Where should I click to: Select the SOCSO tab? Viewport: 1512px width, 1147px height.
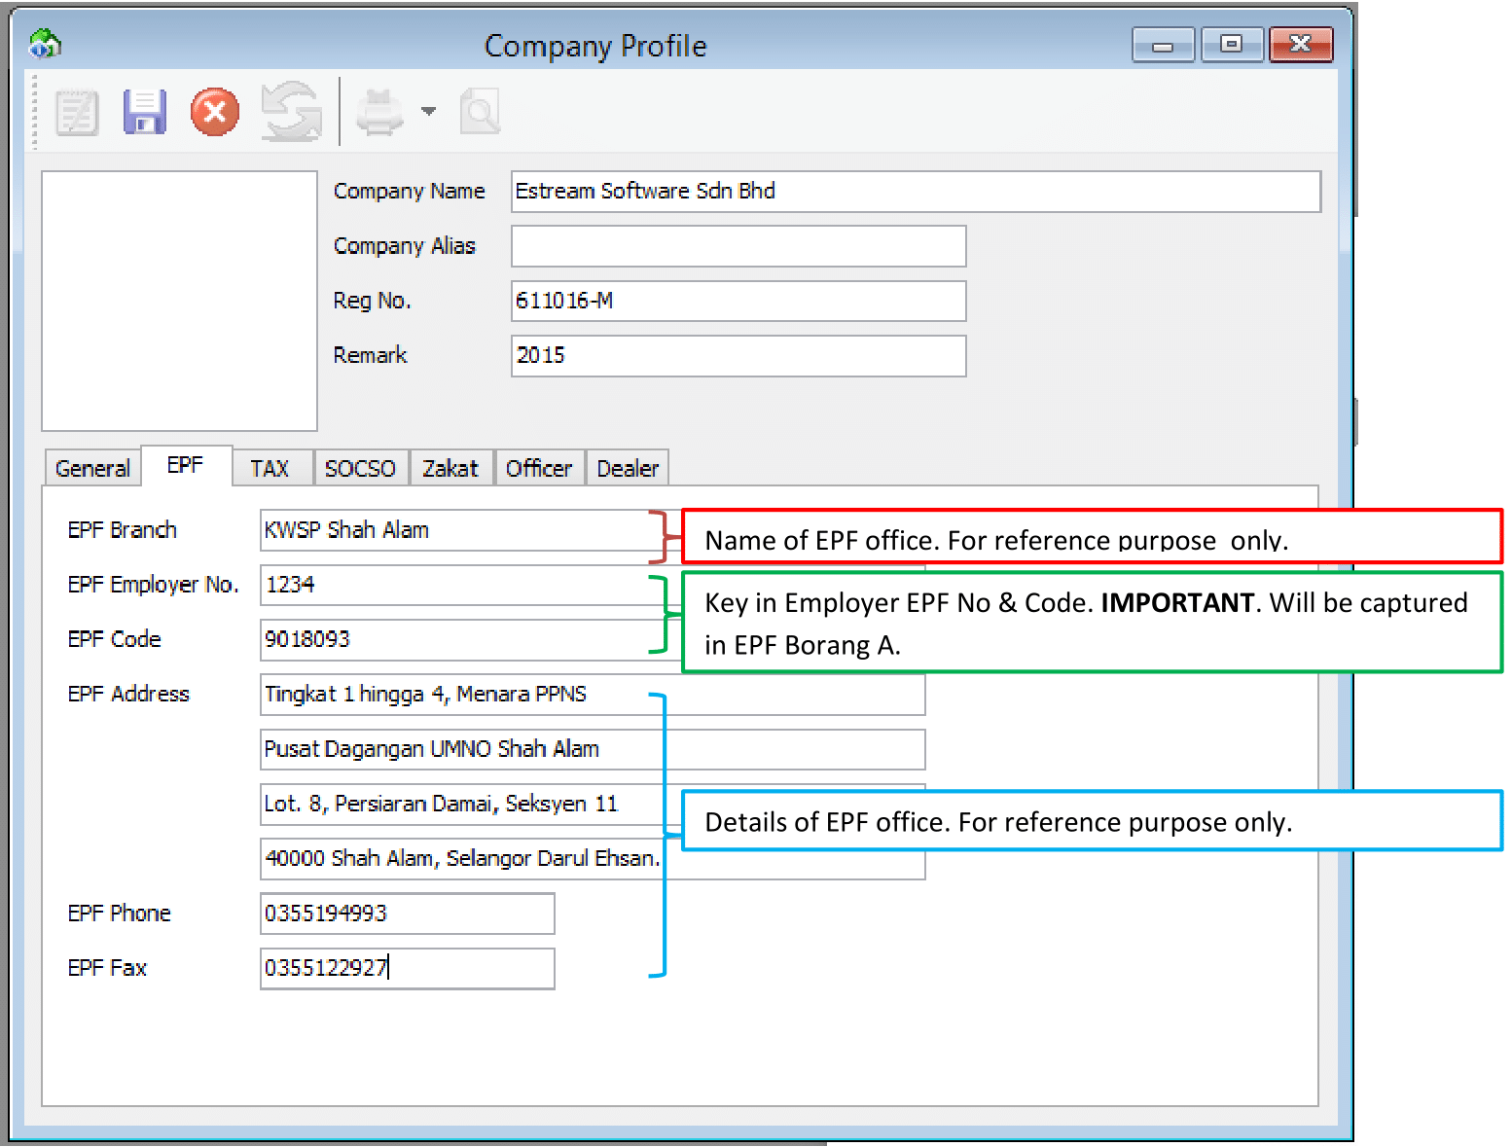(360, 469)
